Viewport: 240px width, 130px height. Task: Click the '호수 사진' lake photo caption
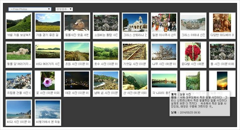[106, 64]
